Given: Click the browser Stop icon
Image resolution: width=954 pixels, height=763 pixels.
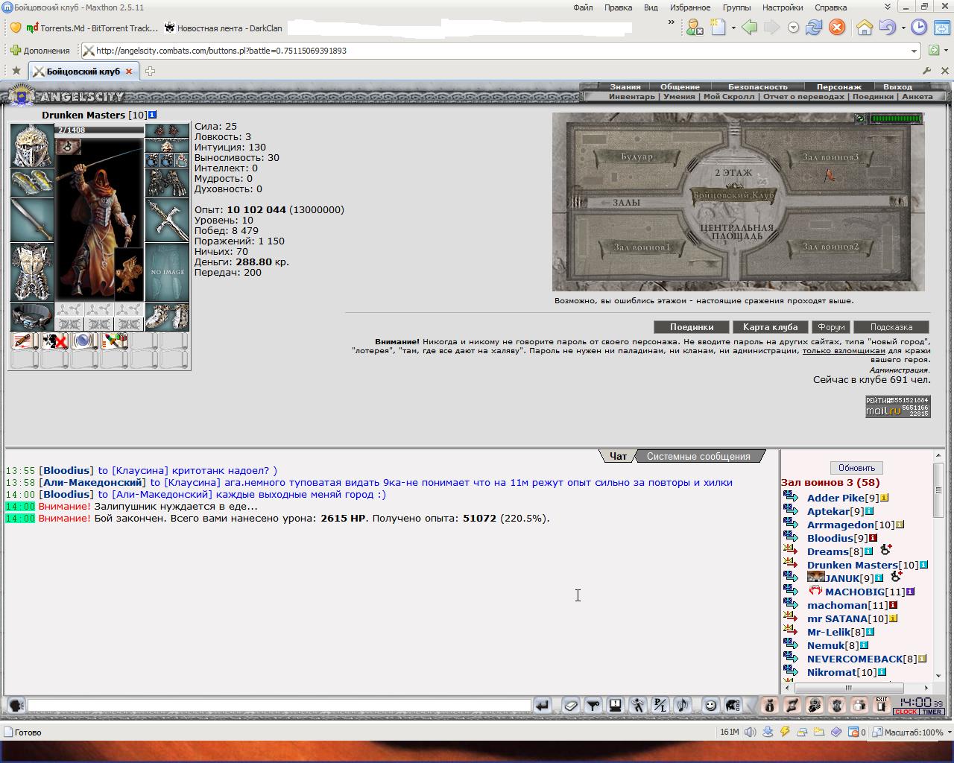Looking at the screenshot, I should point(837,28).
